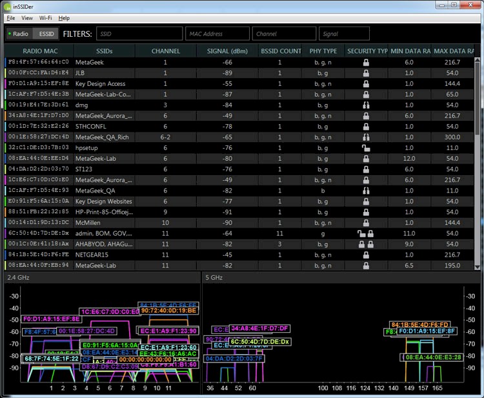
Task: Open the Help menu
Action: (x=64, y=18)
